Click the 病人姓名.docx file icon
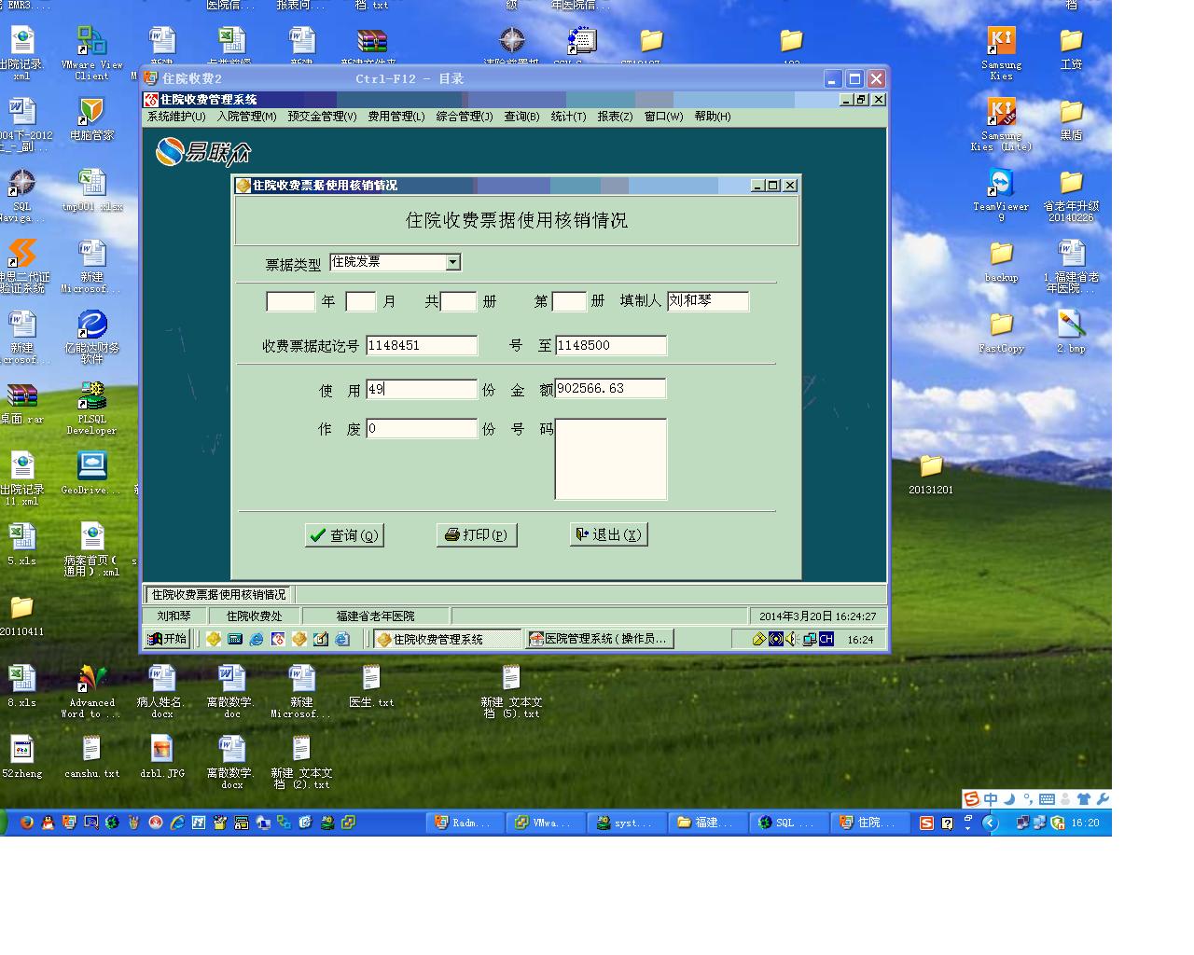 click(x=162, y=691)
